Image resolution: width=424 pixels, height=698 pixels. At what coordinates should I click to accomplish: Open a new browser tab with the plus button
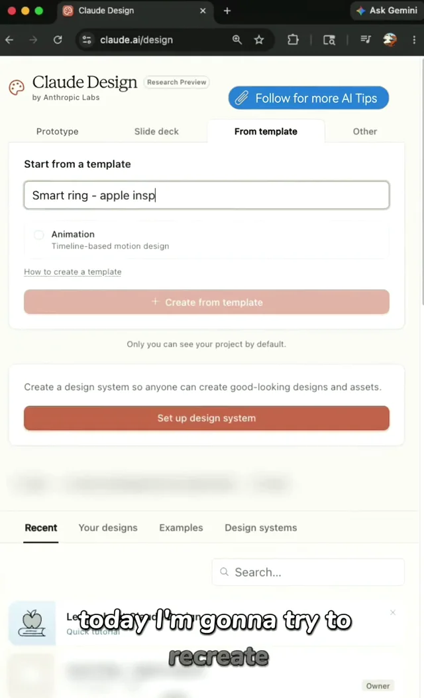[x=227, y=11]
